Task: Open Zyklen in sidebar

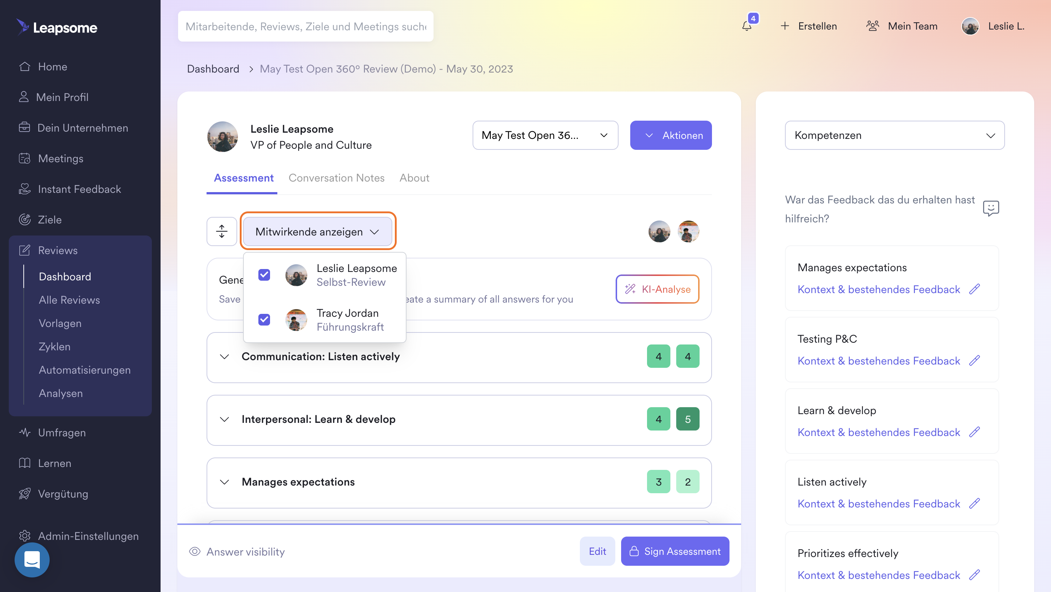Action: [54, 346]
